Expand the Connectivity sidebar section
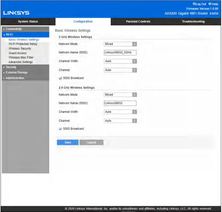The height and width of the screenshot is (212, 222). click(25, 29)
